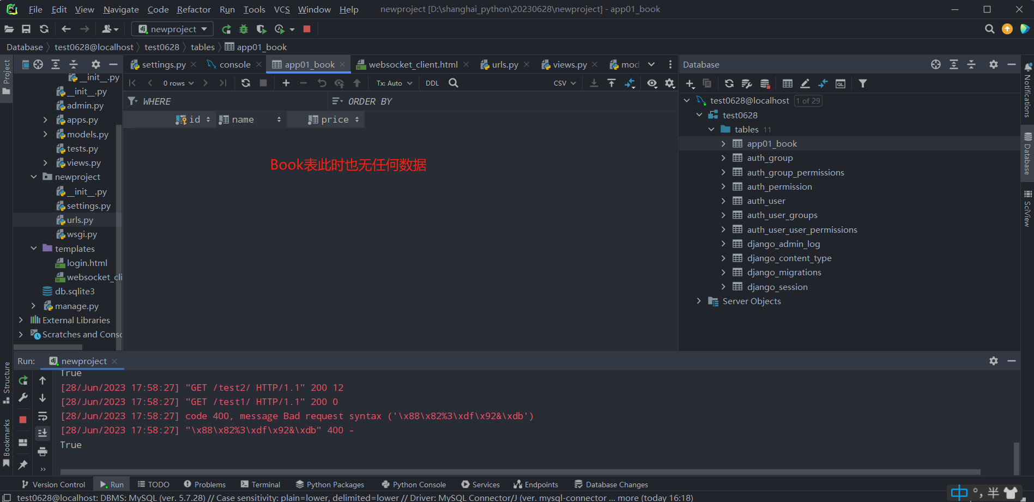Expand the auth_user table node

pyautogui.click(x=723, y=201)
